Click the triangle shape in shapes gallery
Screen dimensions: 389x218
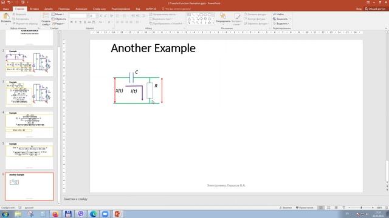point(189,19)
